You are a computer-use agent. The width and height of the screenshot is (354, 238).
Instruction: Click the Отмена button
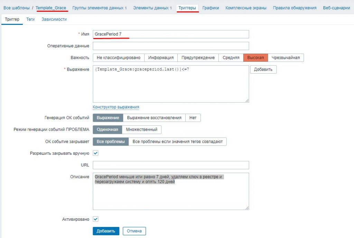pyautogui.click(x=134, y=231)
